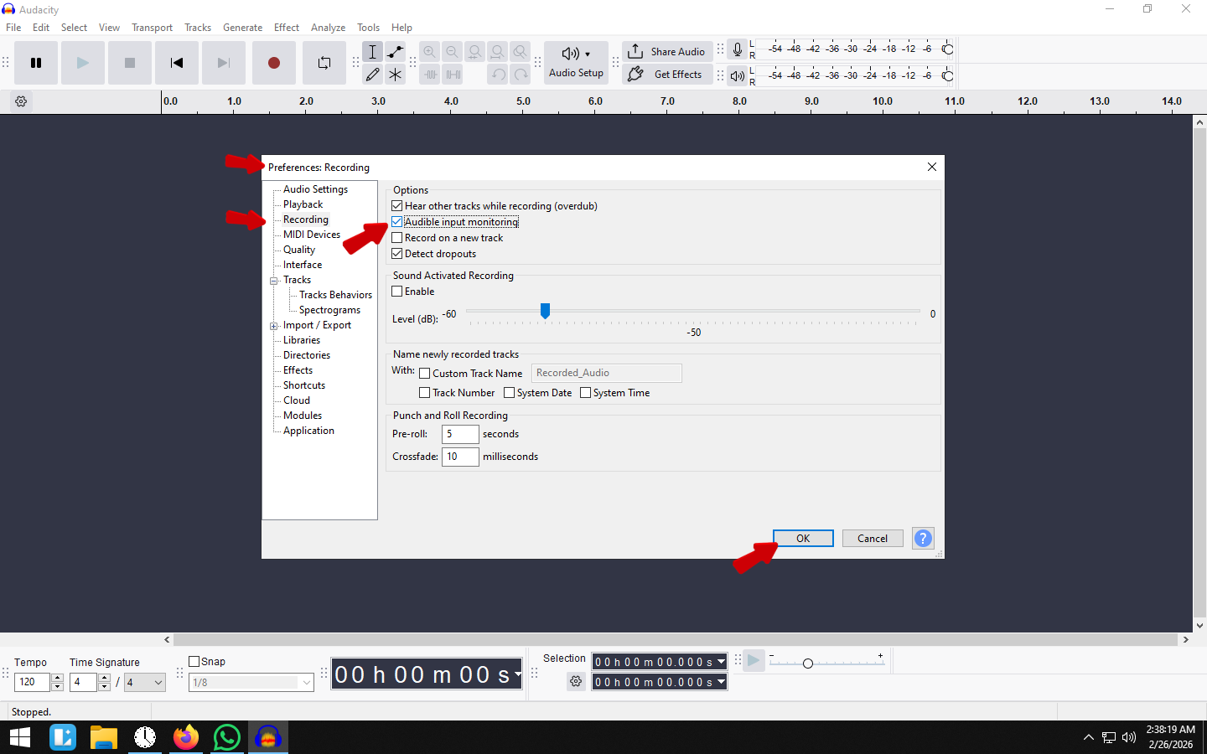The width and height of the screenshot is (1207, 754).
Task: Click the red Record button
Action: [273, 63]
